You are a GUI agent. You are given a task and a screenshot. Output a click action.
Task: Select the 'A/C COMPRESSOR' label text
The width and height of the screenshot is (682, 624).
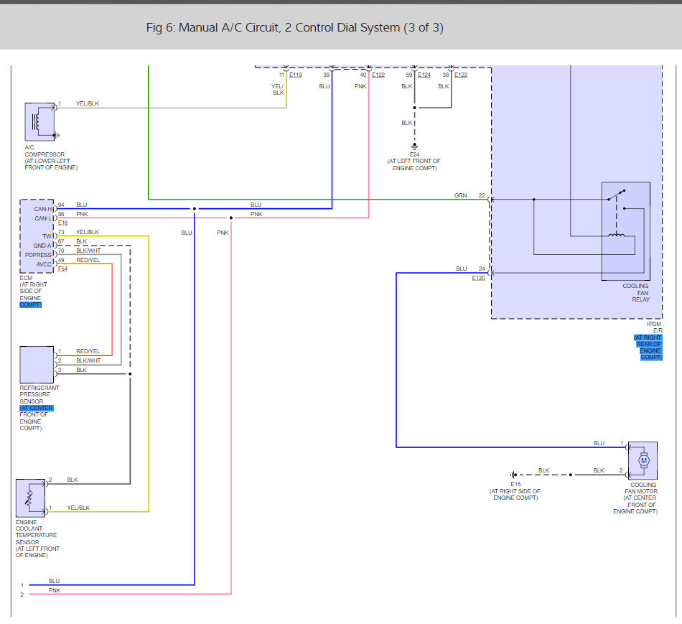pos(45,151)
